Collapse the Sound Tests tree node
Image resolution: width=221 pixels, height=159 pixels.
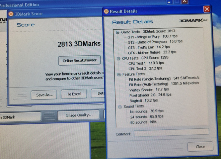(x=120, y=107)
